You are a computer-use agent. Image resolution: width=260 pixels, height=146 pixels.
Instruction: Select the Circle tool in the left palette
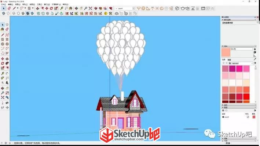point(3,44)
